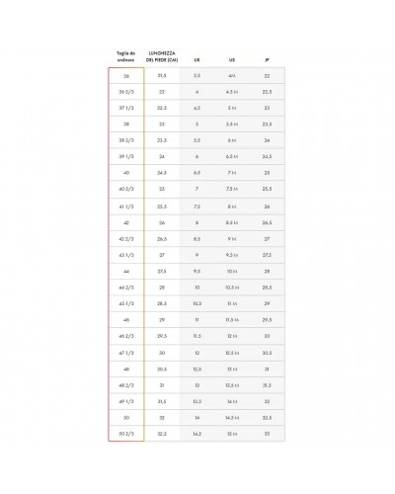Select the size 38 2/3 cell

pyautogui.click(x=126, y=140)
